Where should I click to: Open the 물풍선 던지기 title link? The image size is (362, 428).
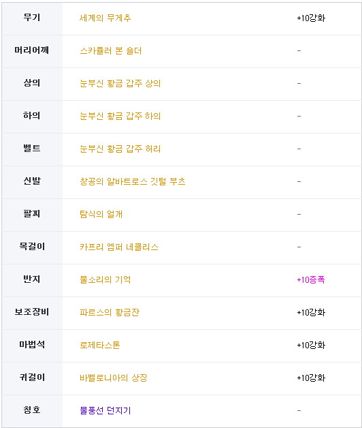pos(105,410)
